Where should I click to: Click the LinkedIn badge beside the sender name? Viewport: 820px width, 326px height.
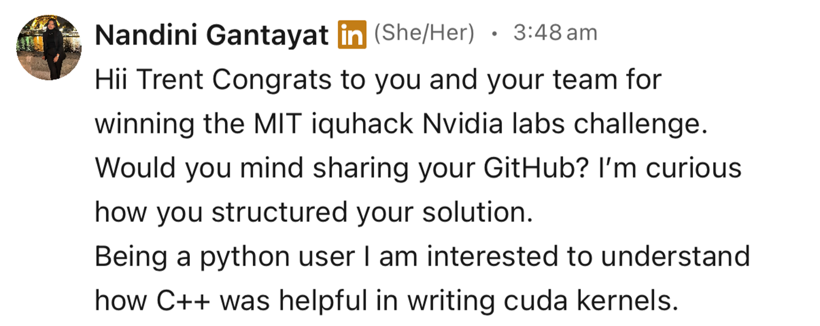[x=352, y=34]
